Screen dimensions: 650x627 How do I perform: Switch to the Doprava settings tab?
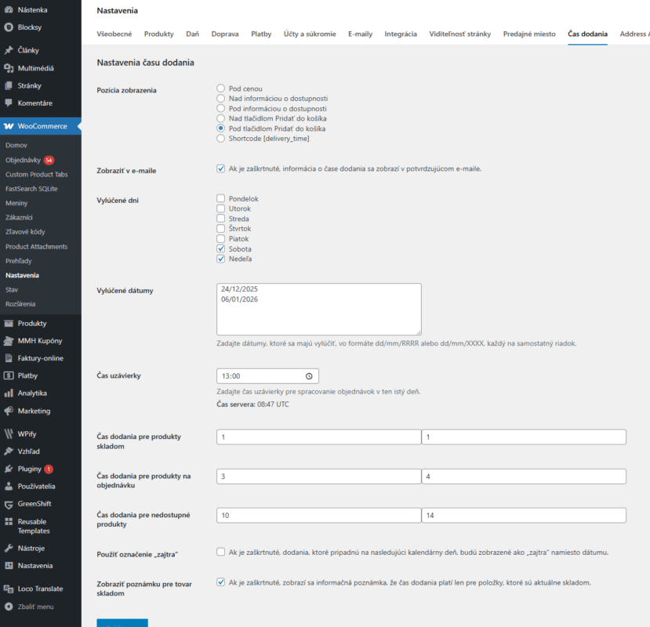click(225, 34)
